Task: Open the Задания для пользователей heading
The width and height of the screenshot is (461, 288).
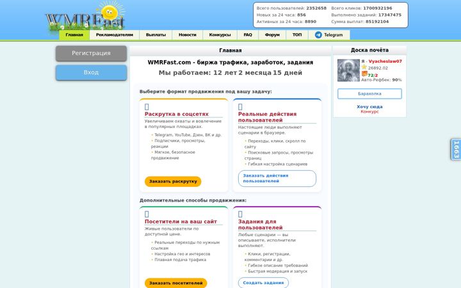Action: click(x=260, y=225)
